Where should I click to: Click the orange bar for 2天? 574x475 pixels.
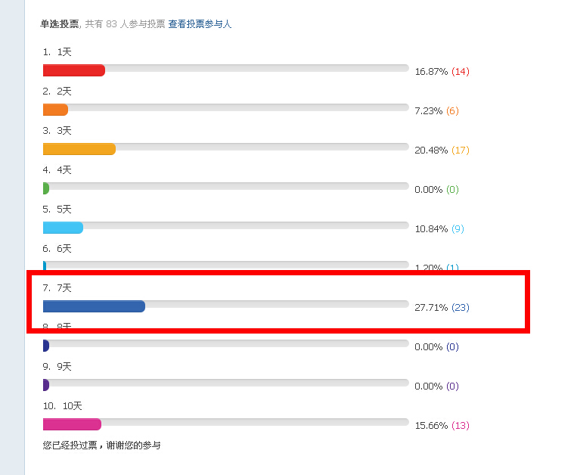(x=55, y=110)
